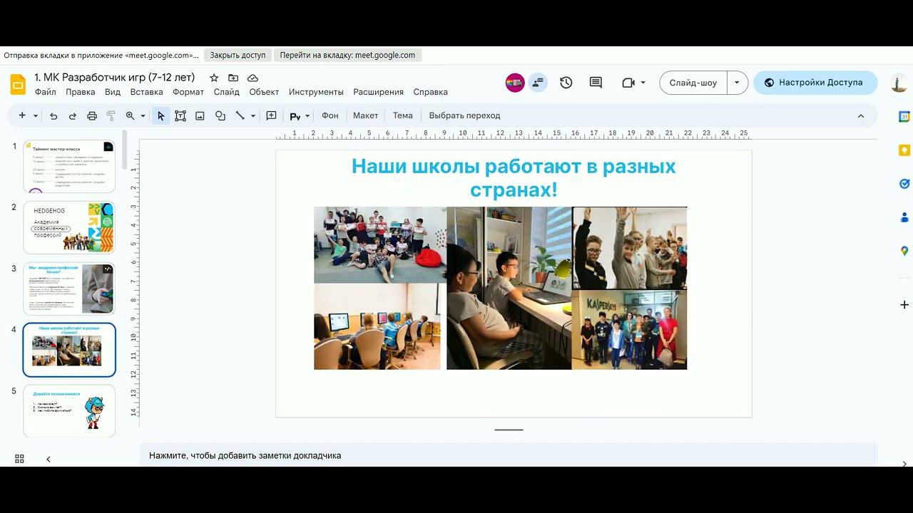Open the comments history panel

coord(596,83)
